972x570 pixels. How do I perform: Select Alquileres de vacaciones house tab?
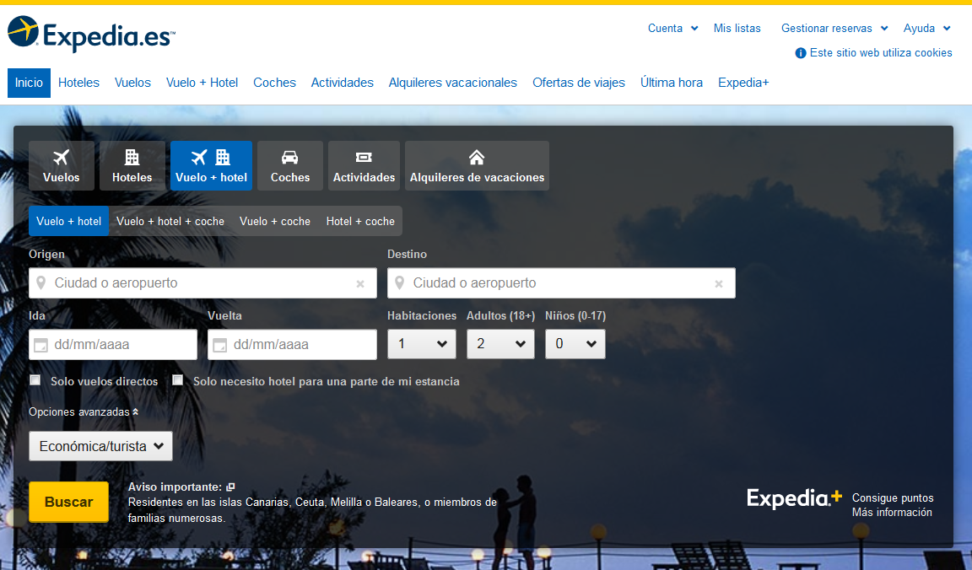(477, 165)
